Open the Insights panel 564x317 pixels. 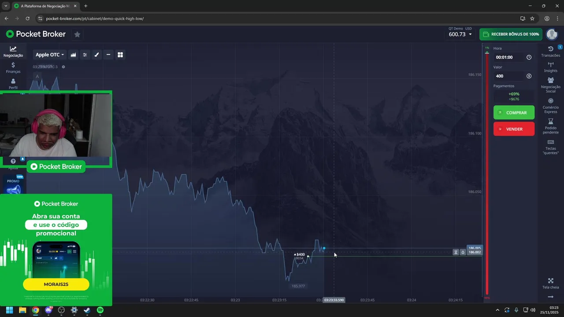coord(550,67)
